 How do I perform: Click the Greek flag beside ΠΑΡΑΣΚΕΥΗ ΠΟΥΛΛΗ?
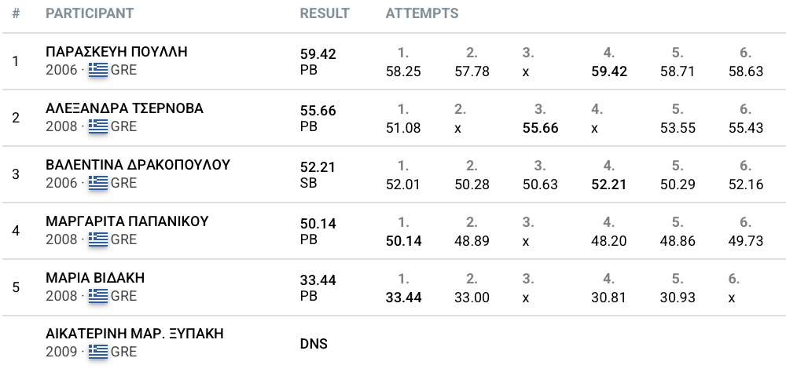(98, 70)
